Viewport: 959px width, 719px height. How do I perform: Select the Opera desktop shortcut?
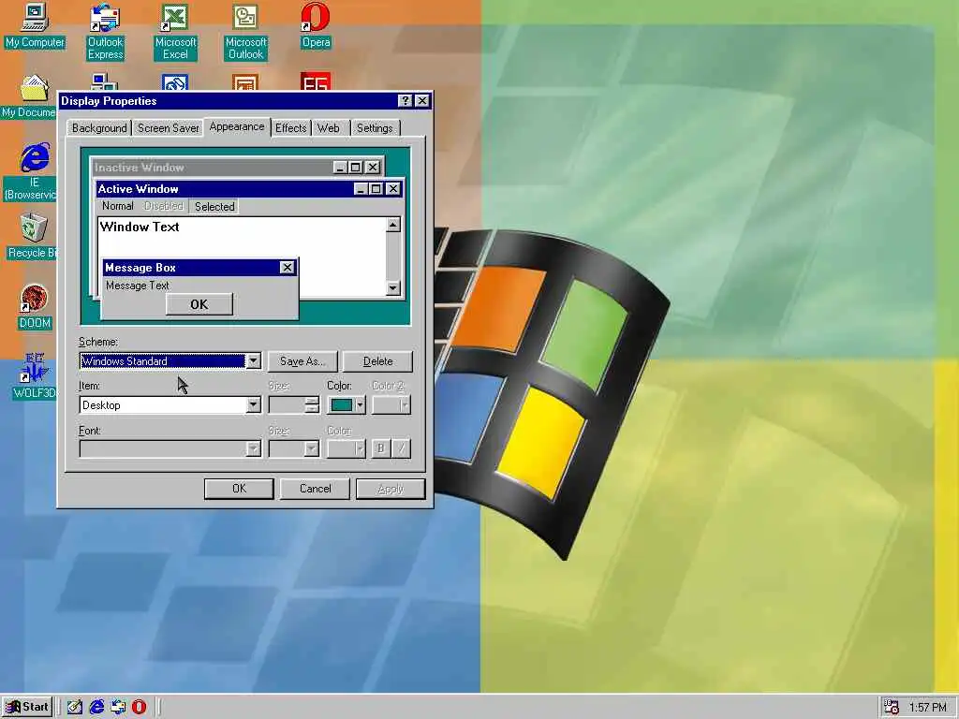pos(316,25)
